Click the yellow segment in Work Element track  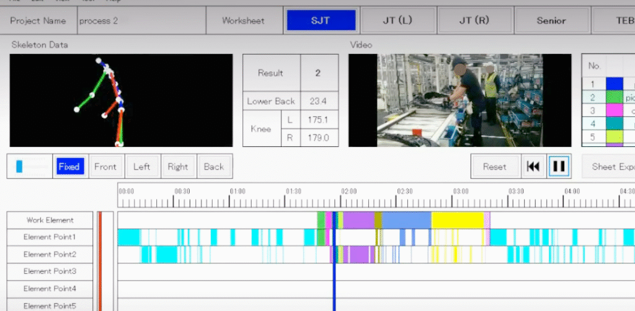coord(457,220)
